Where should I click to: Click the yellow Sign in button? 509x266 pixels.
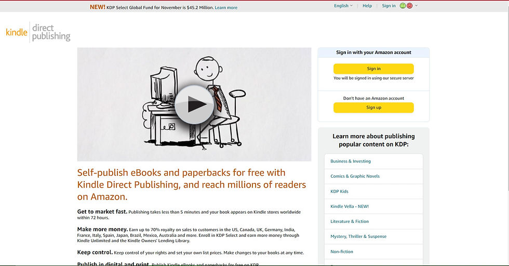(373, 69)
